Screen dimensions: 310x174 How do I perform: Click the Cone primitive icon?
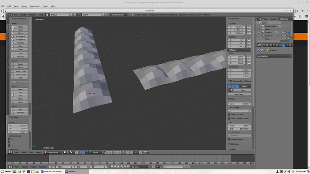(x=13, y=46)
